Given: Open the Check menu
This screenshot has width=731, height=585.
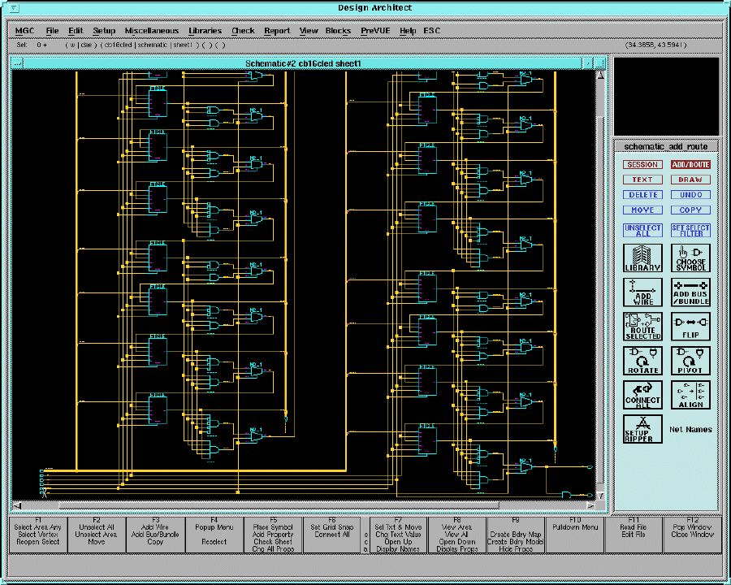Looking at the screenshot, I should 243,31.
